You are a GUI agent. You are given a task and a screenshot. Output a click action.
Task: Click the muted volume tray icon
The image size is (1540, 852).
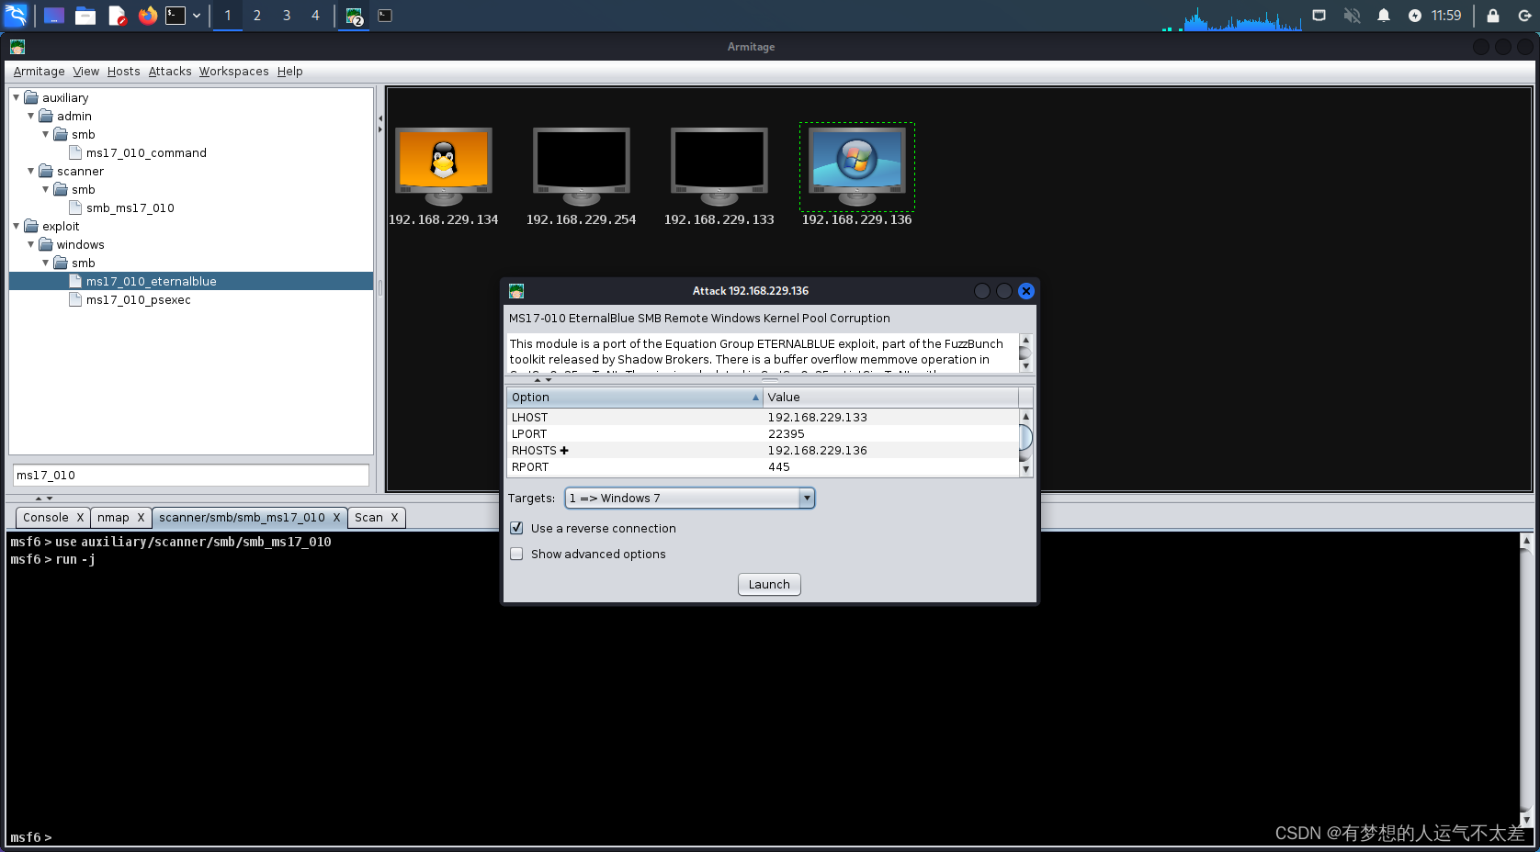coord(1352,16)
